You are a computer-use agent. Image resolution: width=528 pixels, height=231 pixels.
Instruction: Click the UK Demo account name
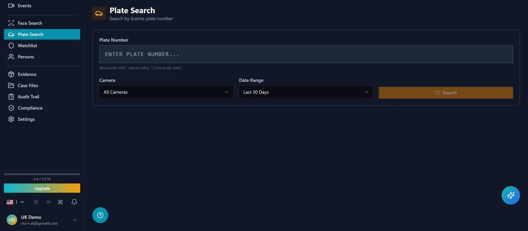[31, 217]
